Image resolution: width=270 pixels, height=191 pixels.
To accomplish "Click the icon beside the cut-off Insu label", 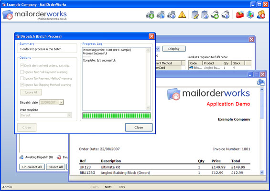I will tap(59, 157).
